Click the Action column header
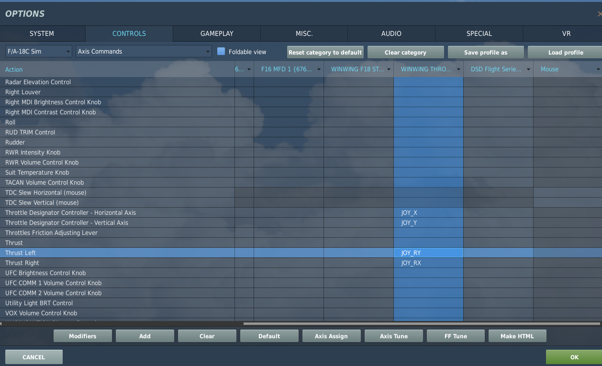 pos(117,69)
